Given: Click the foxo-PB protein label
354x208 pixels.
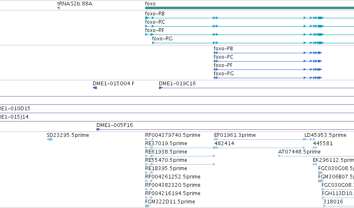Looking at the screenshot, I should tap(223, 49).
